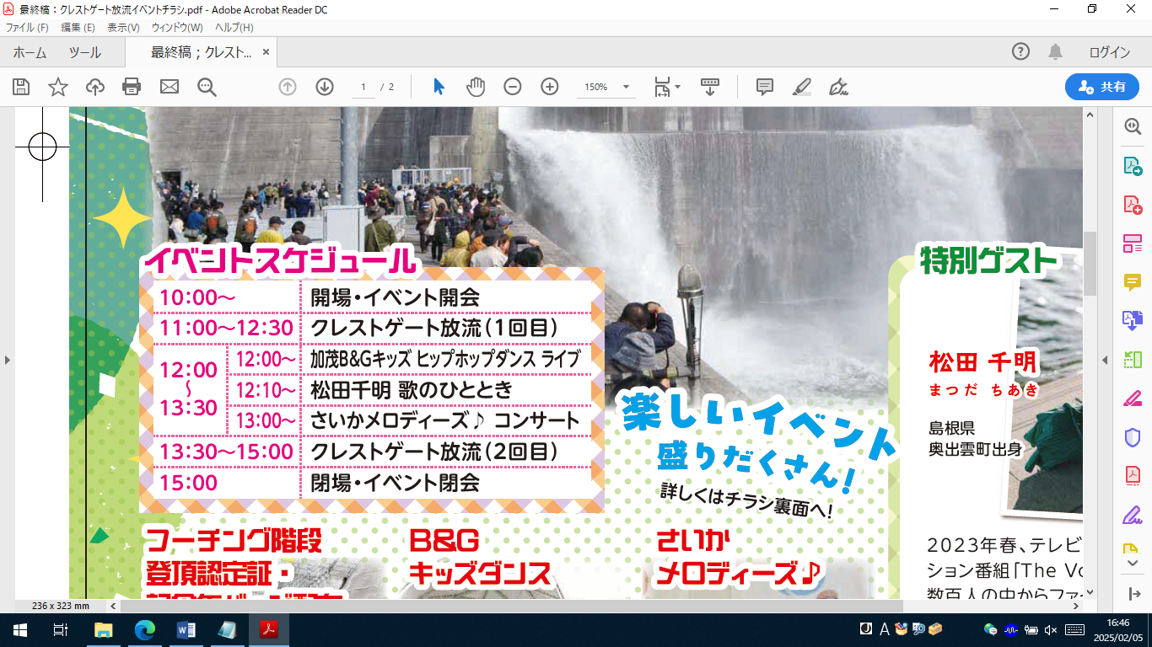This screenshot has height=647, width=1152.
Task: Expand the left navigation pane
Action: [8, 360]
